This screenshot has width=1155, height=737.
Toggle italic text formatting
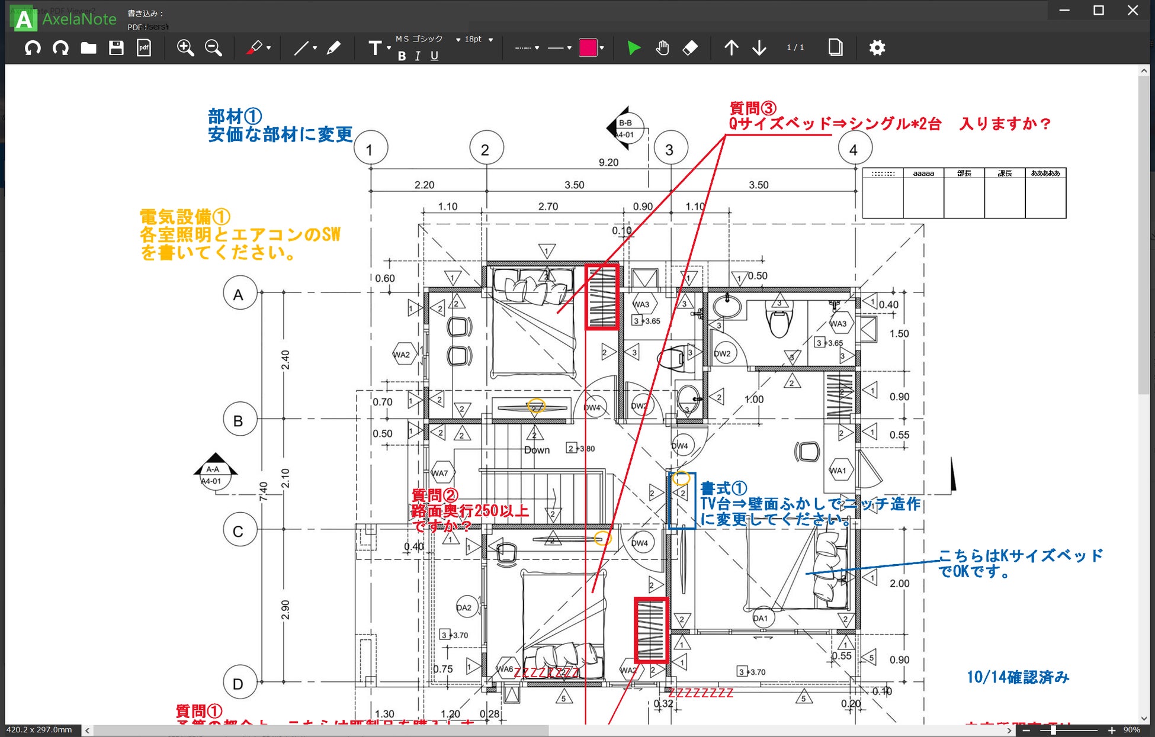tap(418, 56)
